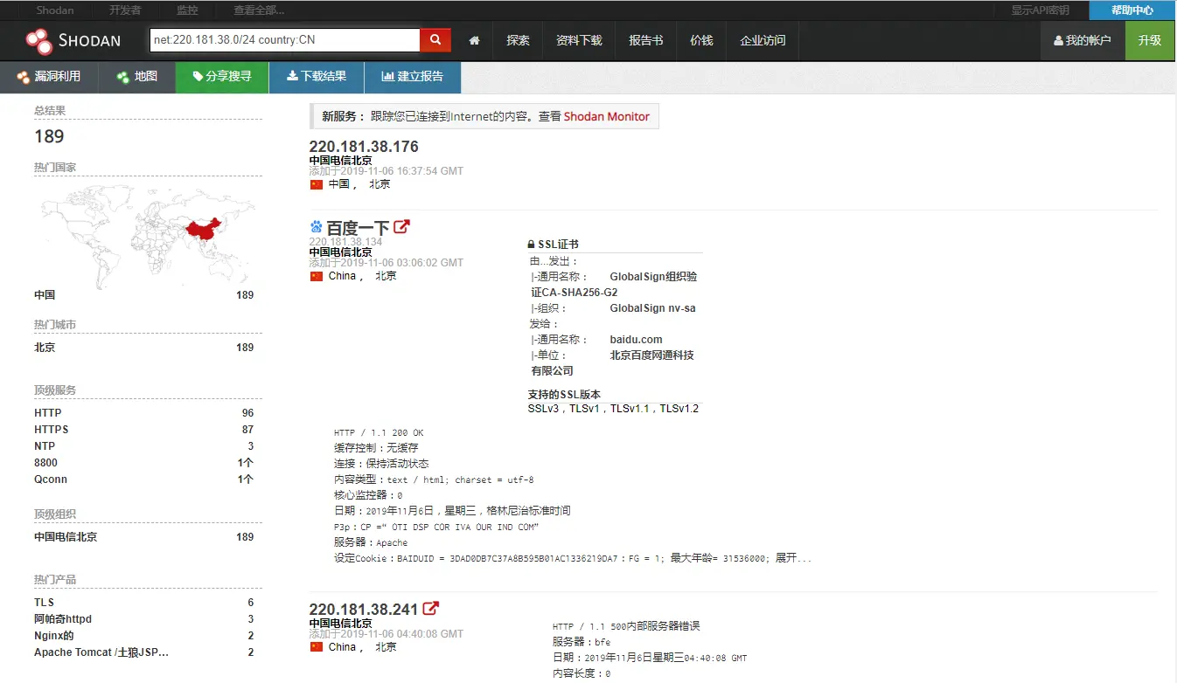Click the China flag under 220.181.38.176
Viewport: 1177px width, 683px height.
(x=317, y=184)
